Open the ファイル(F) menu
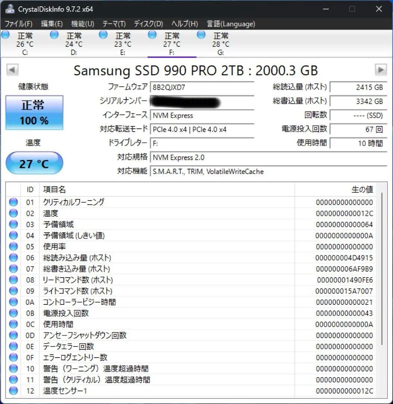This screenshot has width=393, height=404. point(19,24)
